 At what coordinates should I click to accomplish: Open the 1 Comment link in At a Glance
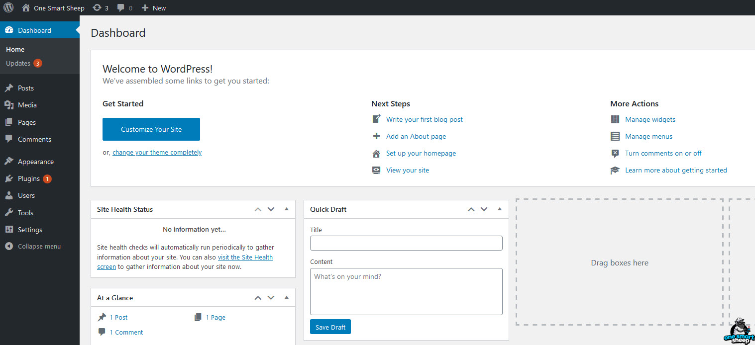[126, 332]
